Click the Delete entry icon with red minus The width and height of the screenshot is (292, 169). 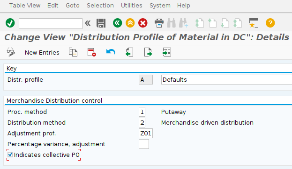91,52
